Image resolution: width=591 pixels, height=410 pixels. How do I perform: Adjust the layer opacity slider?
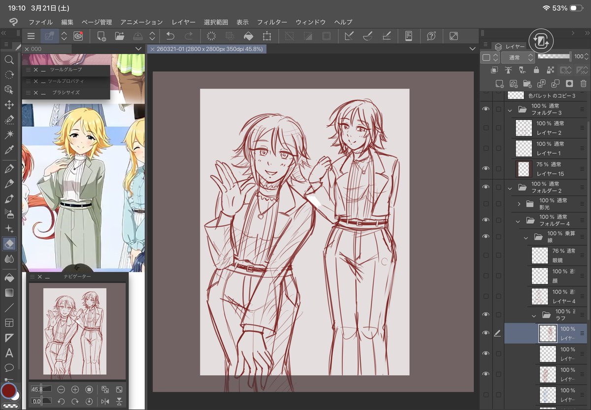coord(554,57)
